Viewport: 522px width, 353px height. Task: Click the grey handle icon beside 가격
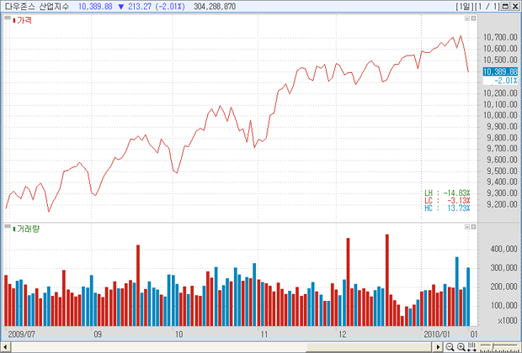(x=7, y=18)
